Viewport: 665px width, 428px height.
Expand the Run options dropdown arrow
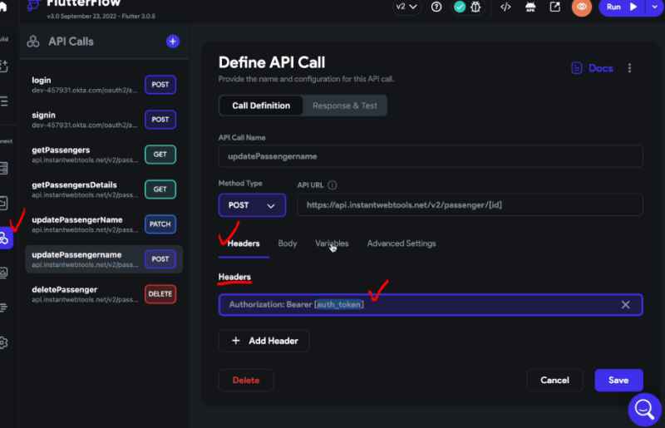coord(655,7)
